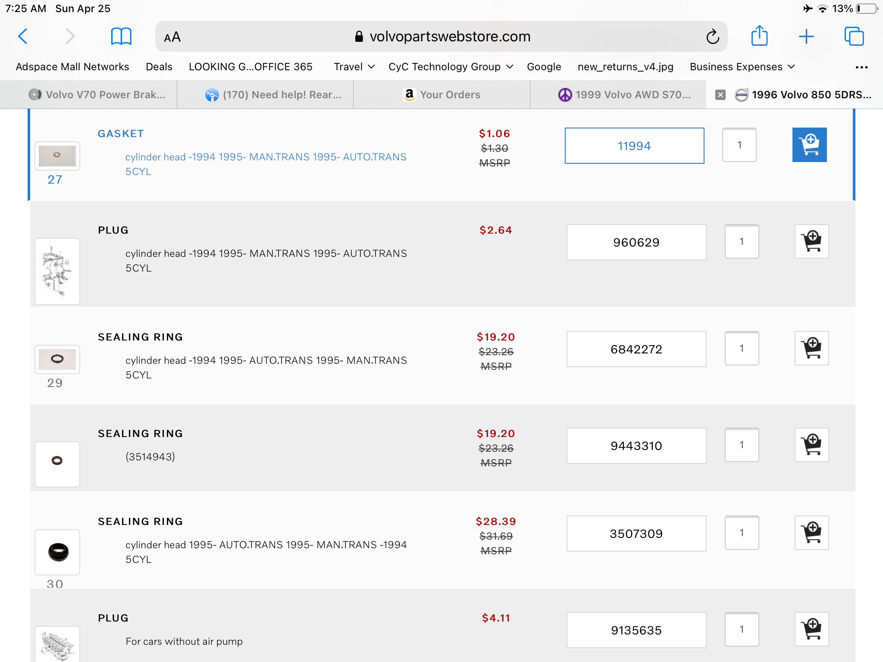Reload the page with the refresh icon
Viewport: 883px width, 662px height.
[712, 37]
